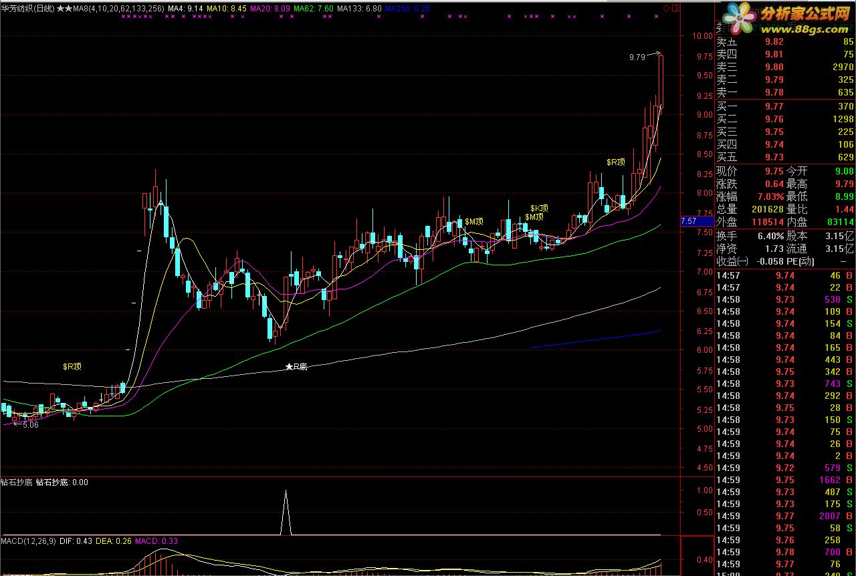Viewport: 856px width, 576px height.
Task: Click the yellow MA10: 8.45 legend
Action: tap(227, 9)
